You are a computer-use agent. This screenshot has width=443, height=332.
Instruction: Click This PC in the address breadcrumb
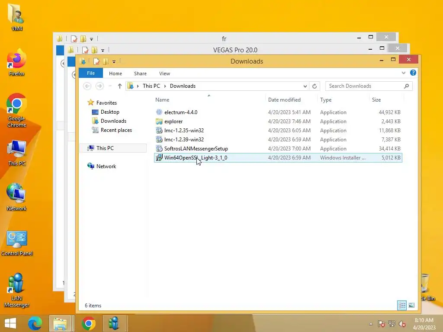coord(151,86)
